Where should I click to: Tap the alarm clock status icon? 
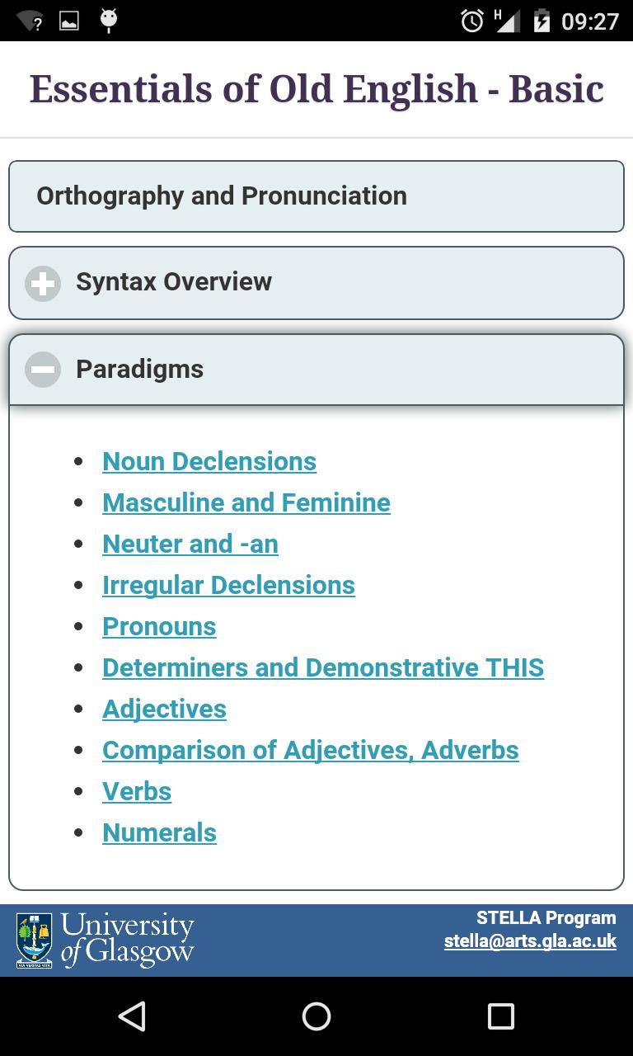[472, 21]
